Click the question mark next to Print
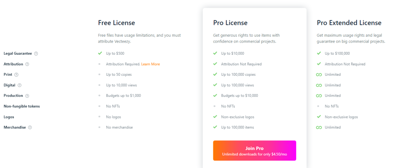The height and width of the screenshot is (168, 400). 16,75
